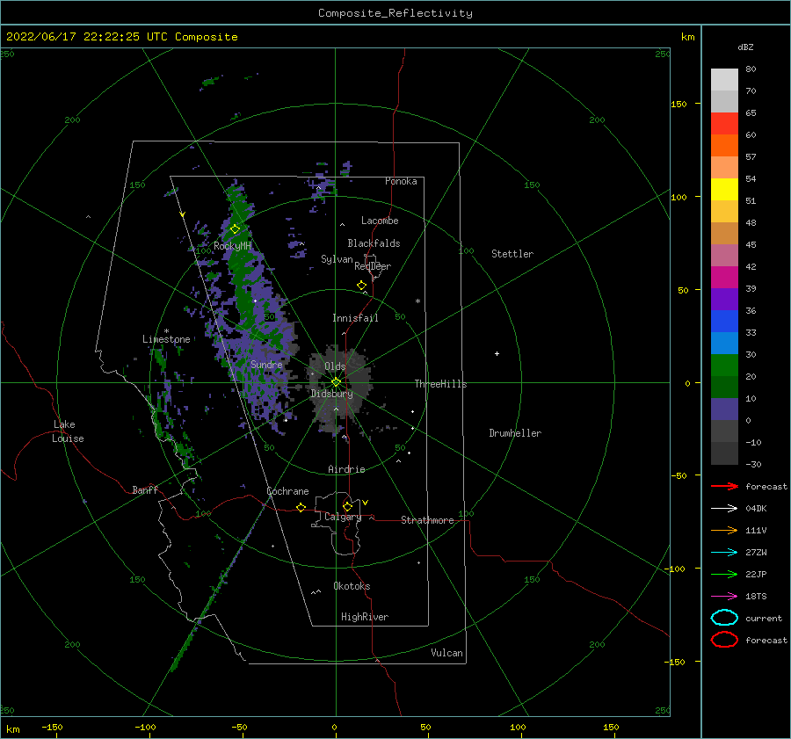
Task: Click the magenta 18TS arrow in legend
Action: [x=724, y=597]
